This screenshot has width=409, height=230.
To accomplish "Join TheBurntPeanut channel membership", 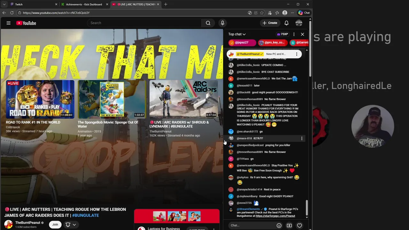I will (55, 225).
